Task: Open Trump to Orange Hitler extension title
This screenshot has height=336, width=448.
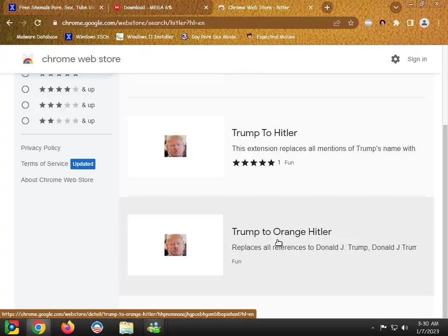Action: 282,232
